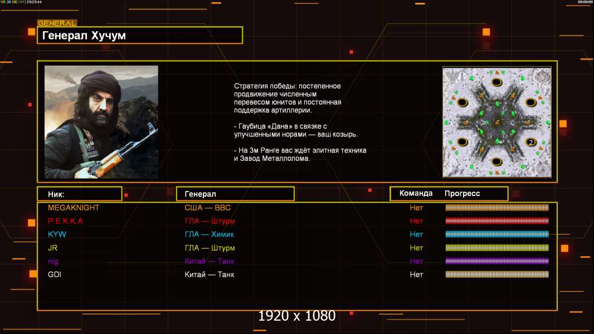The height and width of the screenshot is (334, 594).
Task: Click nig's purple loading progress bar
Action: (497, 261)
